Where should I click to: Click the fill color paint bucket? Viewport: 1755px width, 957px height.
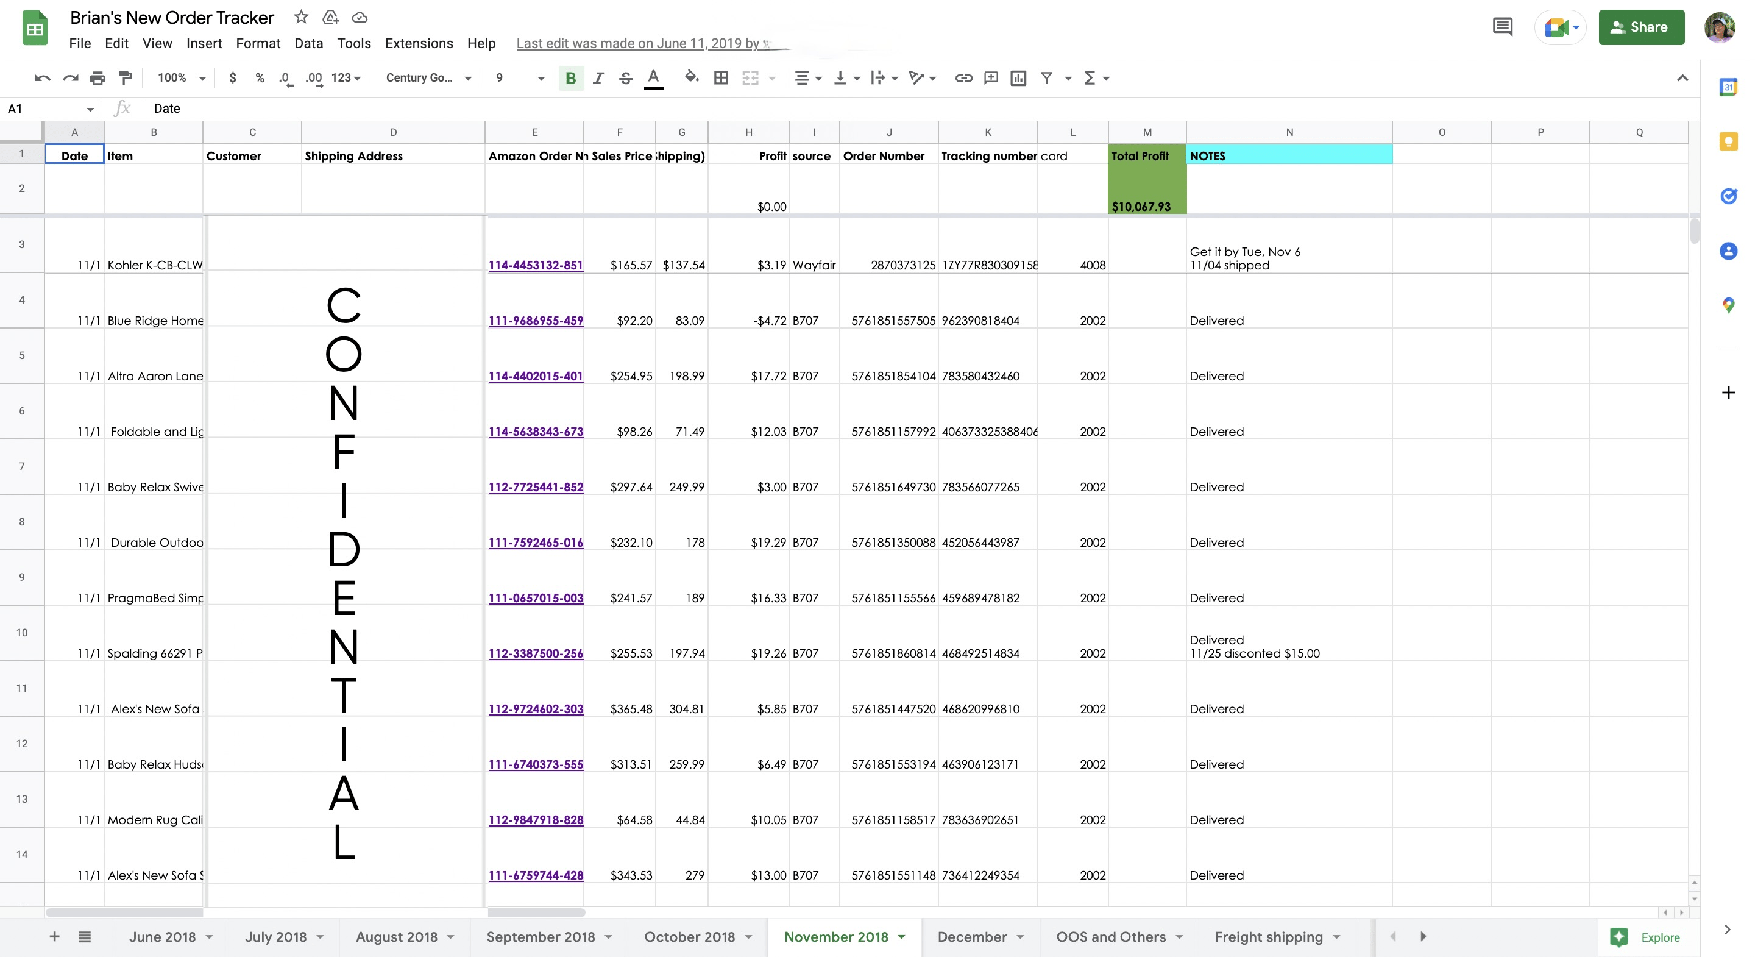(691, 77)
